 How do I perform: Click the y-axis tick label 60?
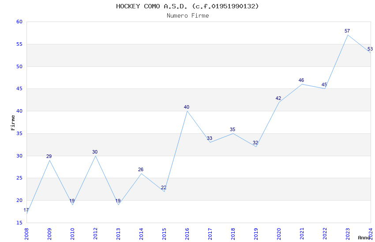pos(19,22)
